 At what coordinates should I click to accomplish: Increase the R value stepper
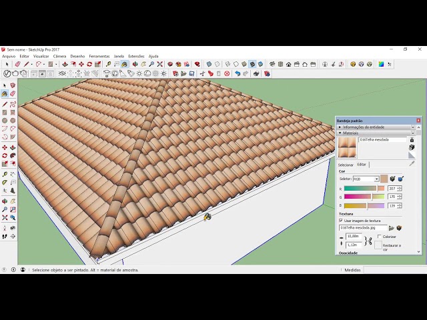(x=400, y=187)
